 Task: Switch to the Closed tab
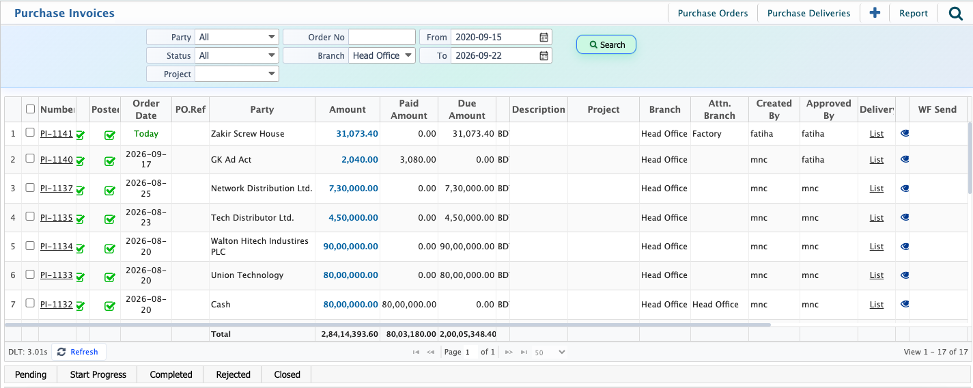[x=287, y=374]
